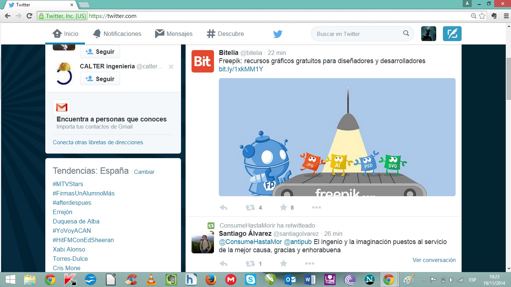Retweet the Bitelia Freepik tweet
511x287 pixels.
pos(250,207)
